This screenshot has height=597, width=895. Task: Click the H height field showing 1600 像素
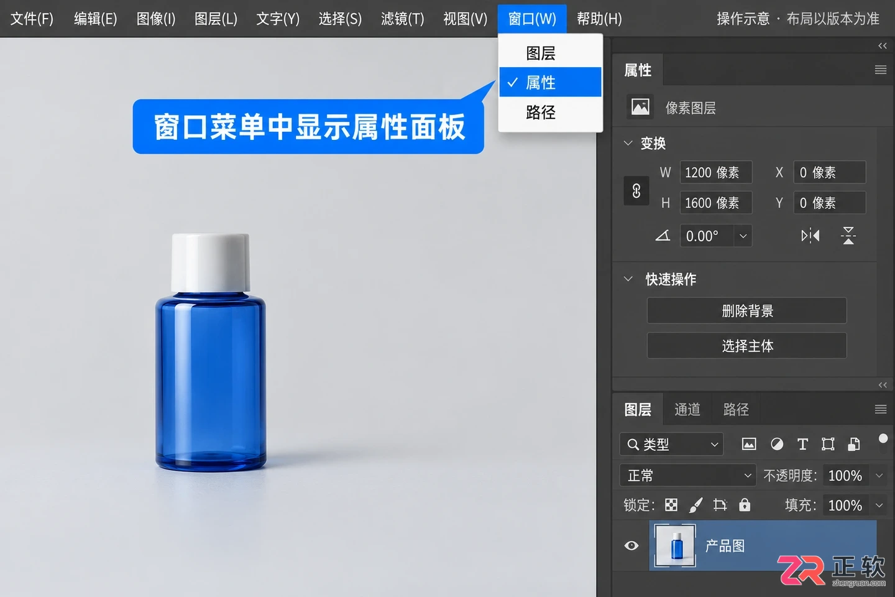716,203
